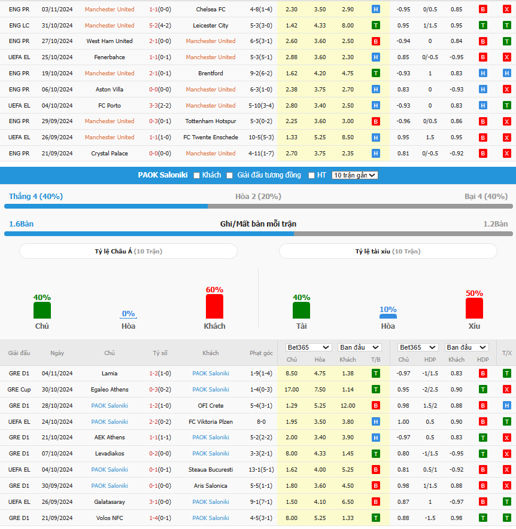The image size is (516, 529).
Task: Click the blue H badge in FC Viktoria Plzen row
Action: coord(375,422)
